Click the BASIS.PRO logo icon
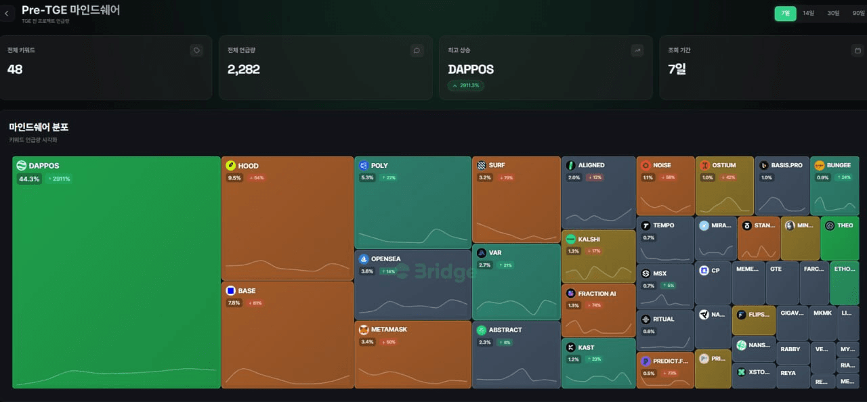Viewport: 867px width, 402px height. (763, 165)
